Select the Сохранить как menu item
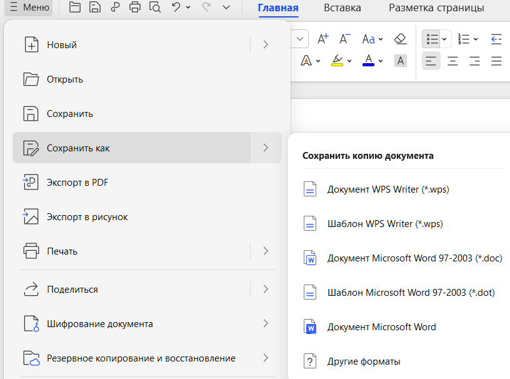This screenshot has height=379, width=510. (131, 148)
